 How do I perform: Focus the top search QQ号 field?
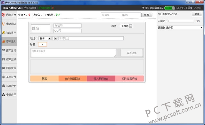click(131, 15)
